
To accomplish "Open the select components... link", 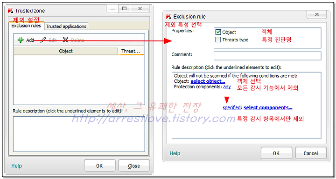I will (x=268, y=107).
